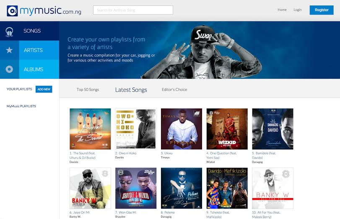Viewport: 340px width, 219px height.
Task: Switch to the Latest Songs tab
Action: click(131, 90)
